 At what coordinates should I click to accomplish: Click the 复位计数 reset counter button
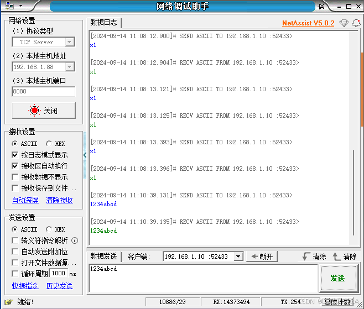click(337, 302)
